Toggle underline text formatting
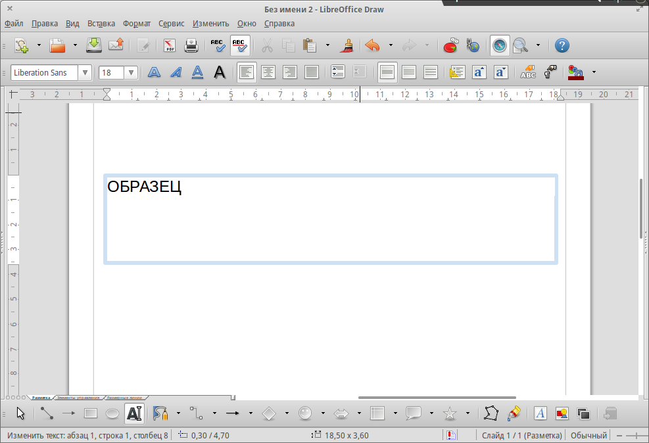The height and width of the screenshot is (443, 649). pyautogui.click(x=197, y=73)
